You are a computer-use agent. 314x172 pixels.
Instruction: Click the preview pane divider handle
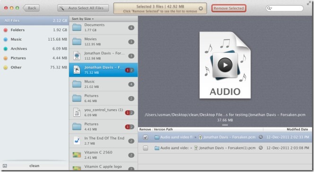click(x=225, y=125)
